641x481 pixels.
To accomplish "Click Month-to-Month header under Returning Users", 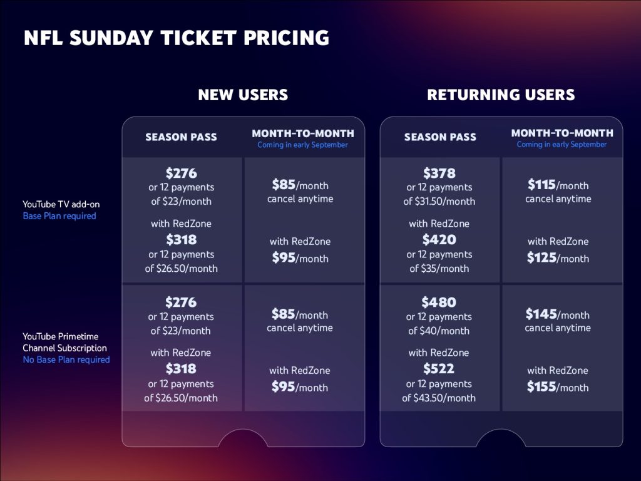I will (562, 133).
